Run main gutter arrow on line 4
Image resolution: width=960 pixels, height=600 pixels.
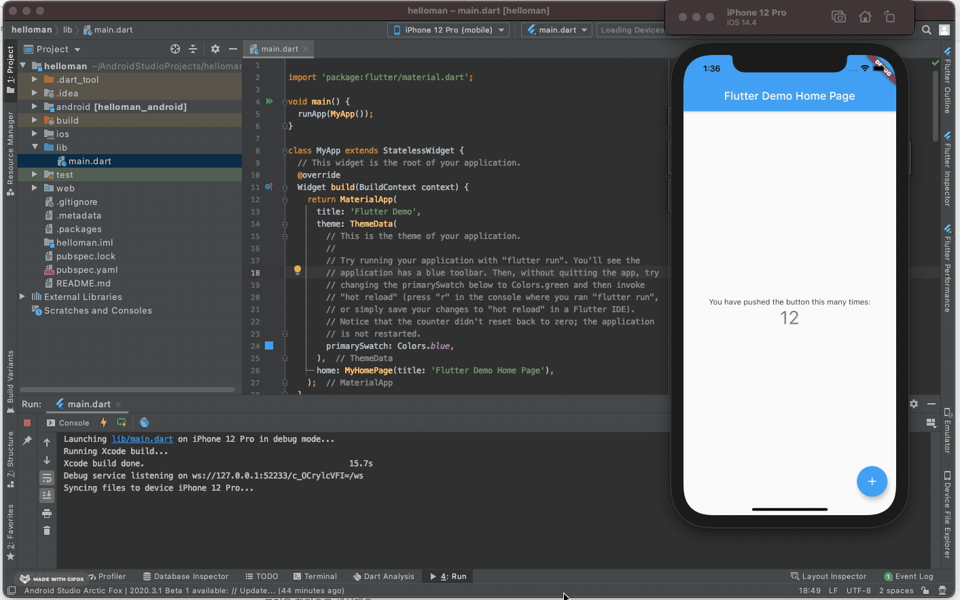pyautogui.click(x=270, y=101)
